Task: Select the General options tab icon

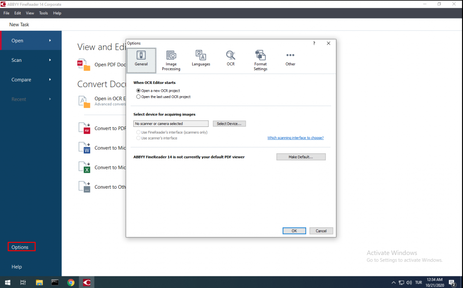Action: coord(141,59)
